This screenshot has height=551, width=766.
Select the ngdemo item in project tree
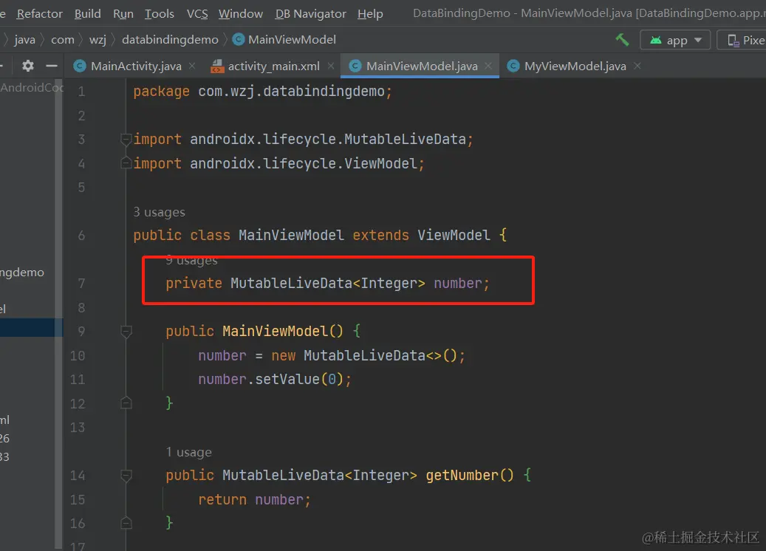click(22, 273)
